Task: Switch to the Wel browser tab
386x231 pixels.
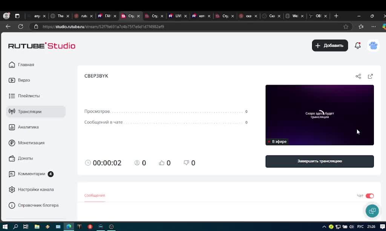Action: 294,16
